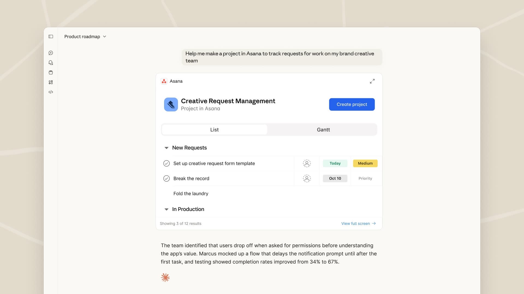The width and height of the screenshot is (524, 294).
Task: Open the chats icon in the sidebar
Action: [x=51, y=63]
